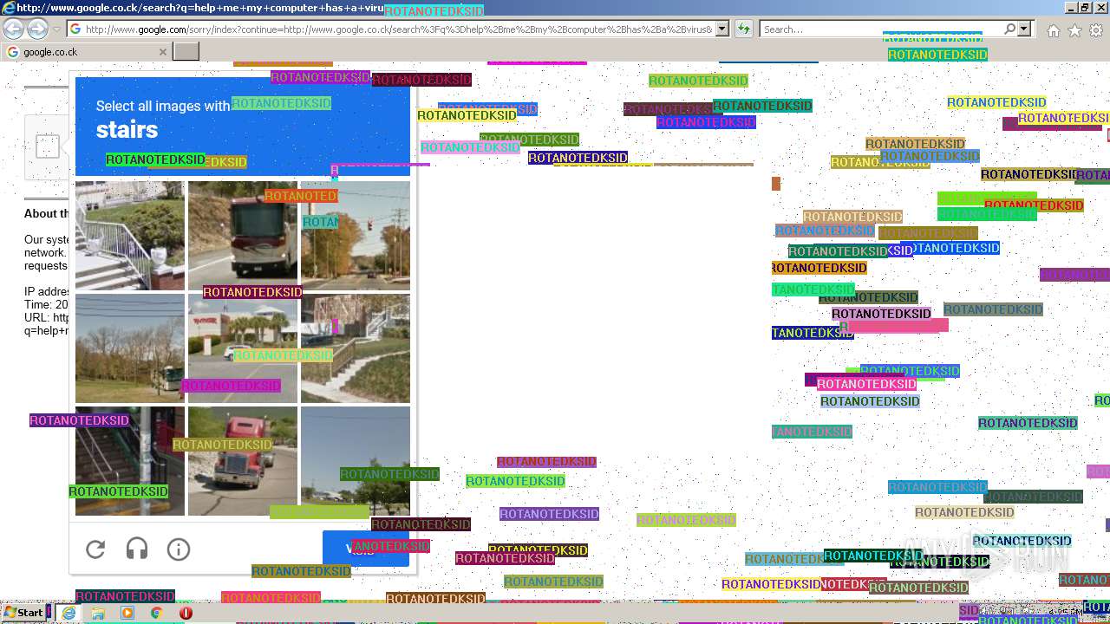Go forward using the browser Forward arrow
Screen dimensions: 1110x624
click(37, 29)
